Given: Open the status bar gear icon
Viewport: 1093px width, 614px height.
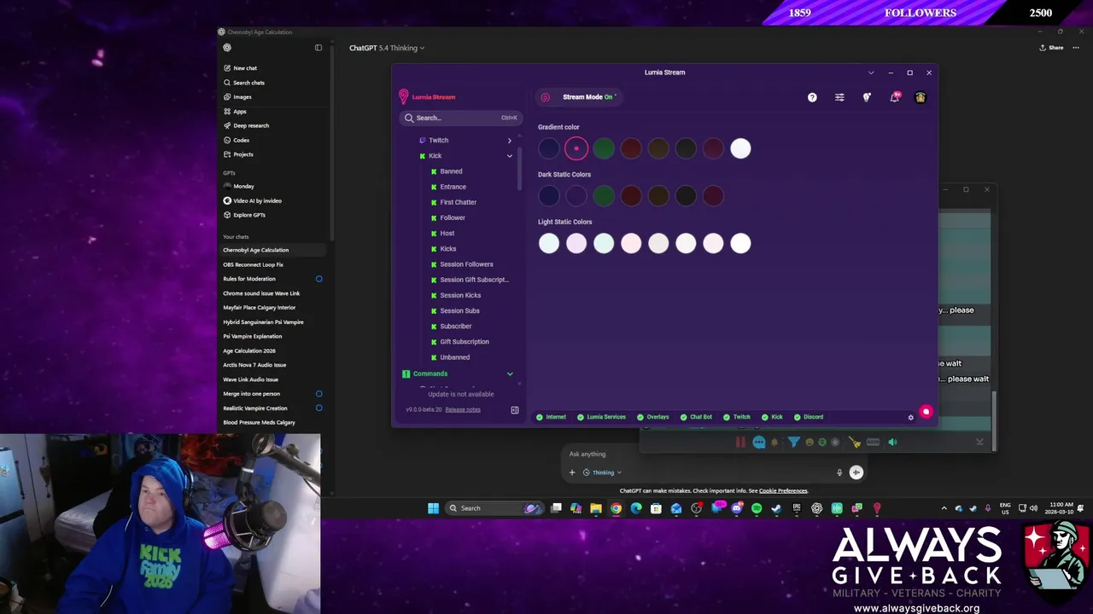Looking at the screenshot, I should [x=910, y=417].
